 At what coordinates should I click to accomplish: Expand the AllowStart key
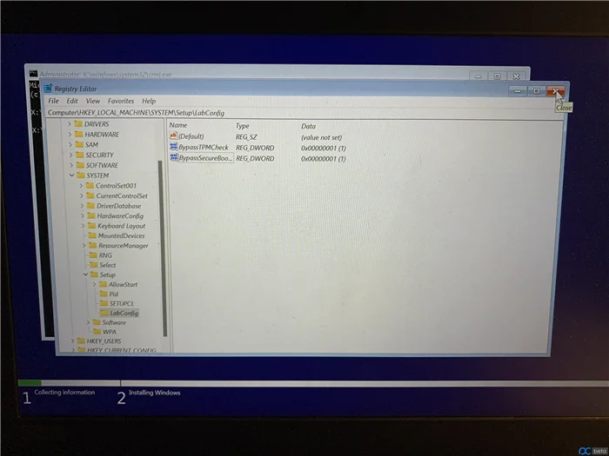pyautogui.click(x=94, y=284)
